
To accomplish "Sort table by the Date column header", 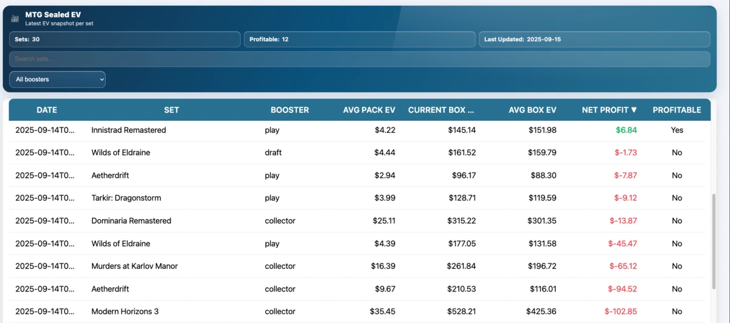I will [47, 110].
